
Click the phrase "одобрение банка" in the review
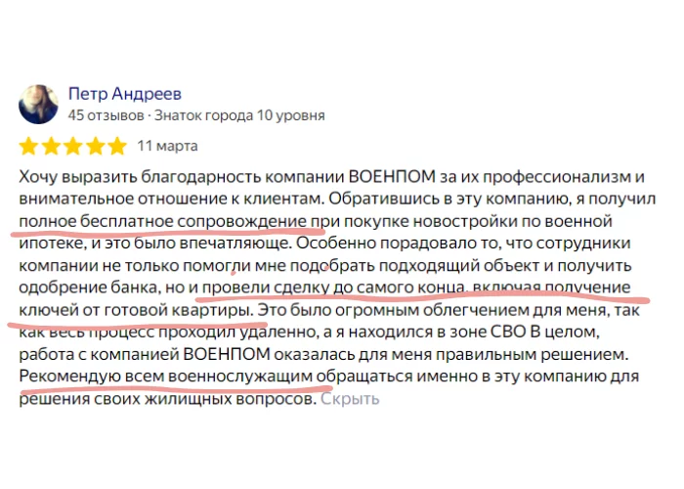[x=89, y=288]
